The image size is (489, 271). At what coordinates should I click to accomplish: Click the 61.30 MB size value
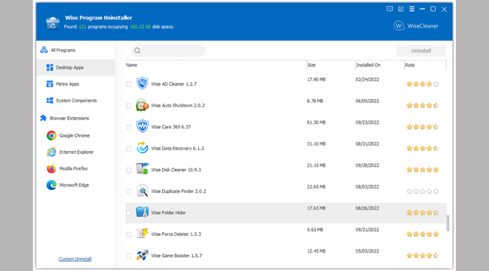tap(316, 122)
